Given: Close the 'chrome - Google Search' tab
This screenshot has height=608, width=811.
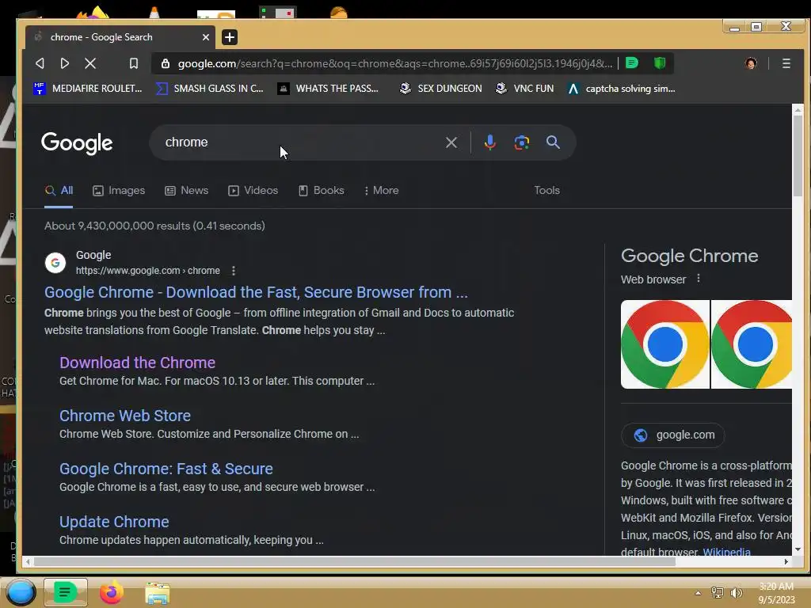Looking at the screenshot, I should click(206, 36).
